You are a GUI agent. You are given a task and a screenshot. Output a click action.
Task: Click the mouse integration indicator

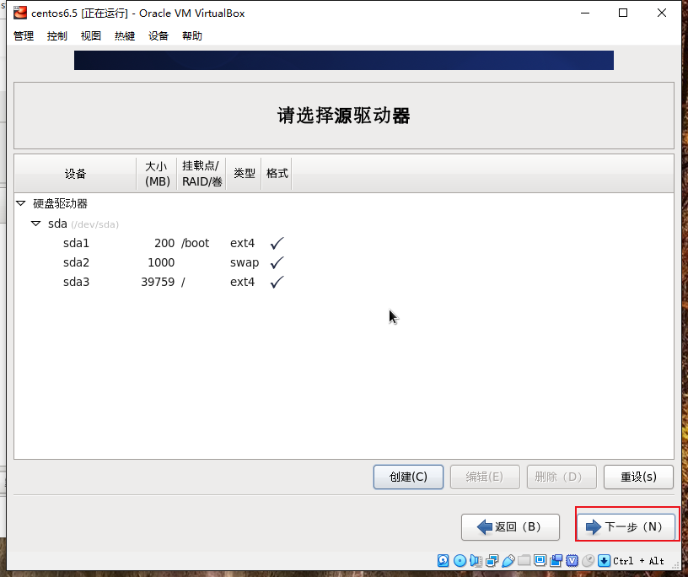point(588,560)
